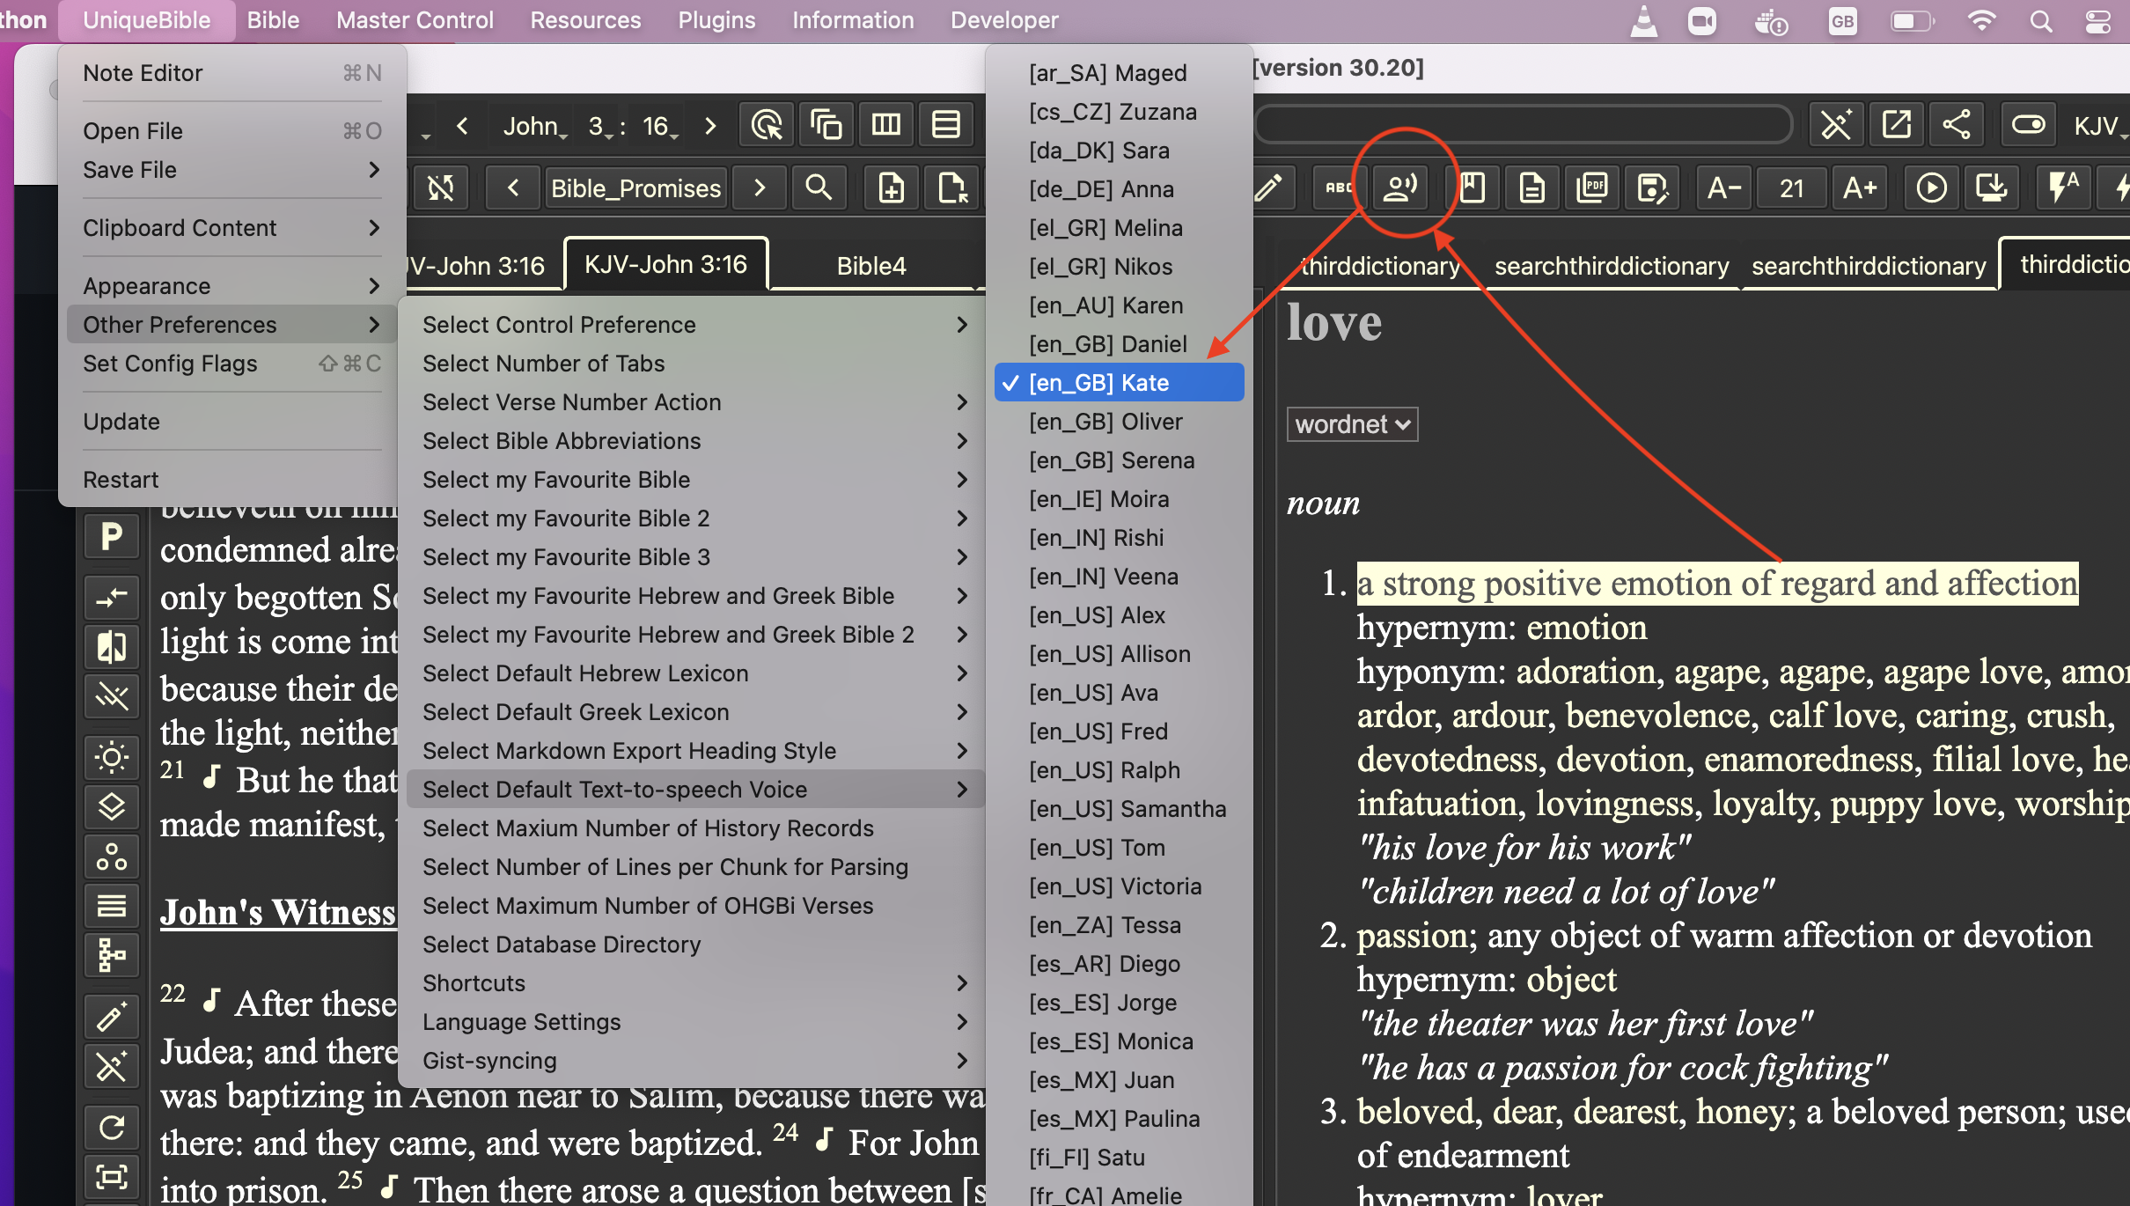Expand Select Default Greek Lexicon submenu
This screenshot has width=2130, height=1206.
click(695, 712)
